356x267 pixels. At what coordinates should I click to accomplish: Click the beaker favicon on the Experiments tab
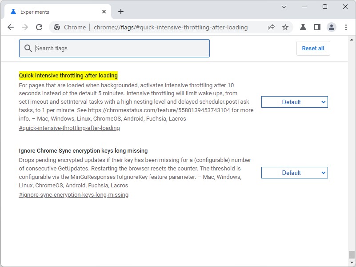12,12
